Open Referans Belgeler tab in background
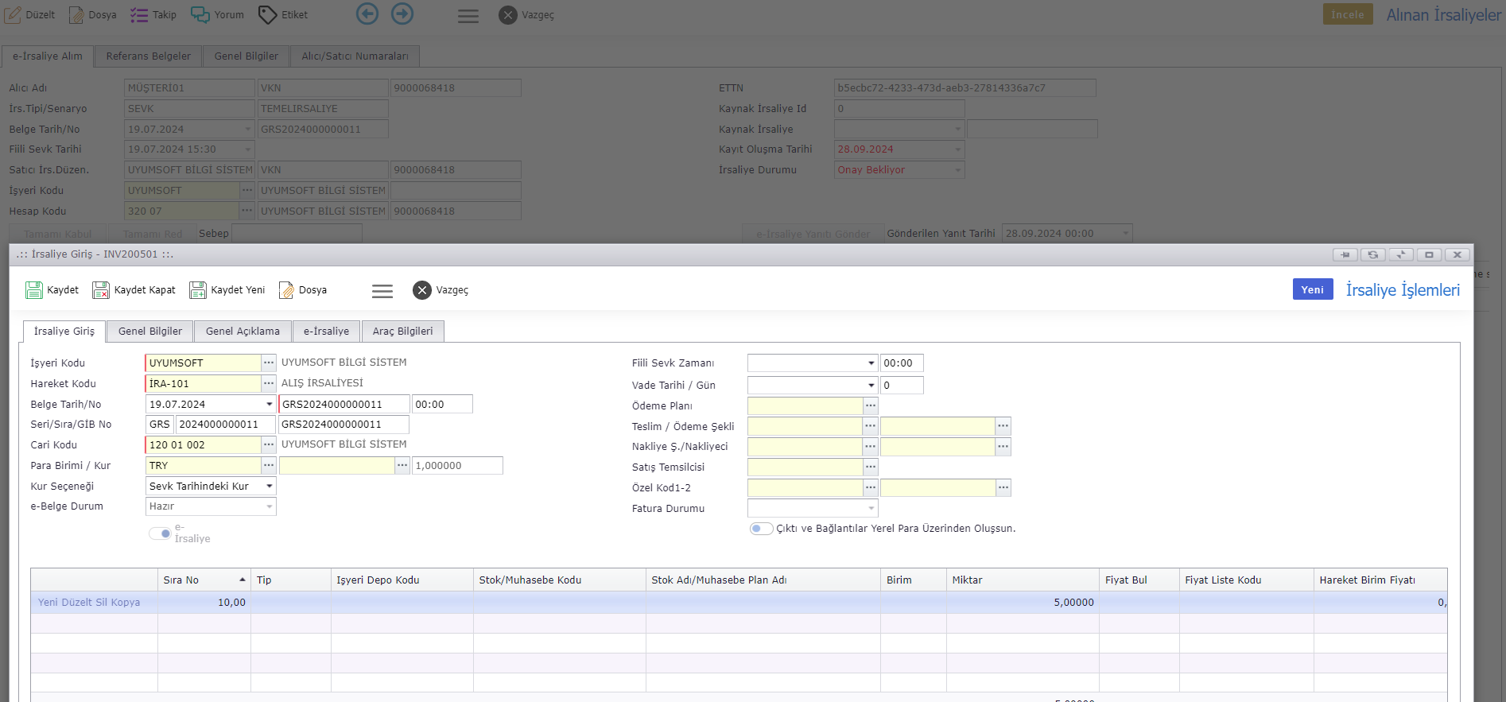1506x702 pixels. click(x=149, y=56)
